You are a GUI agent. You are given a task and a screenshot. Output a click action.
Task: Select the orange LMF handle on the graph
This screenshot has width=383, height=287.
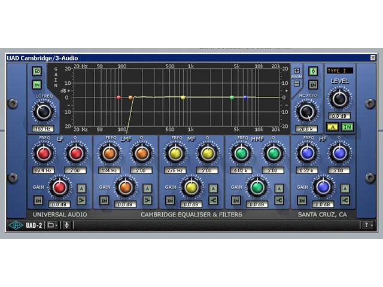click(x=130, y=97)
